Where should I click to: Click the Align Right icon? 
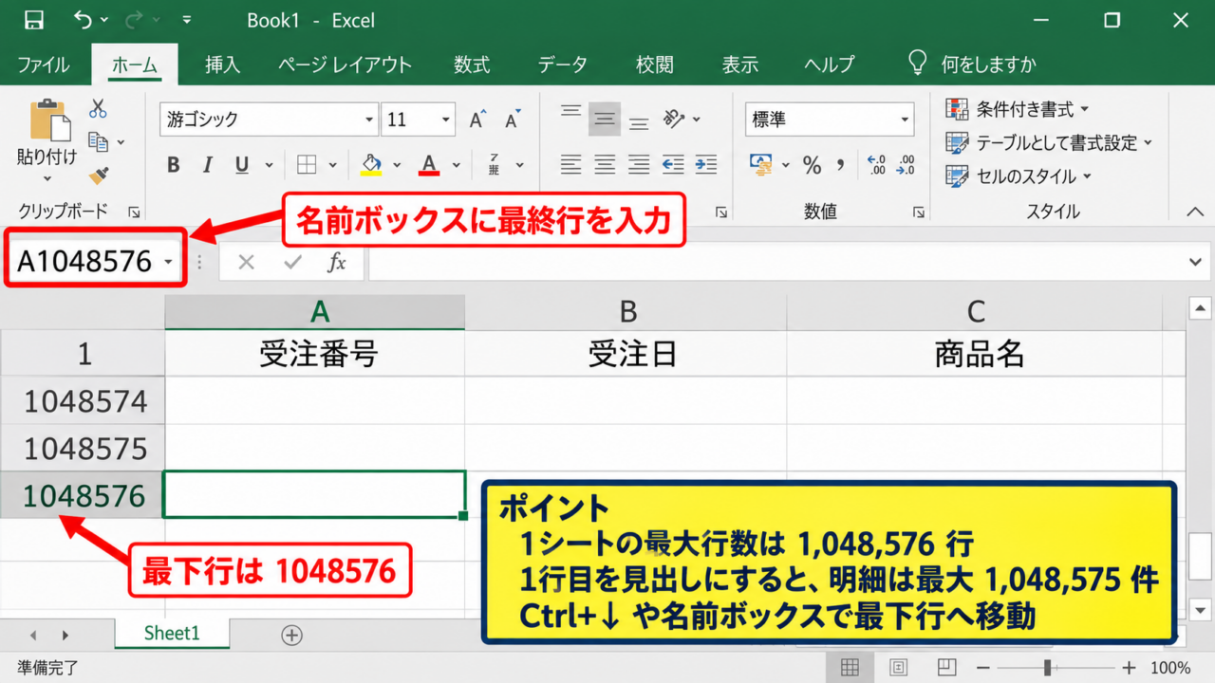click(639, 164)
